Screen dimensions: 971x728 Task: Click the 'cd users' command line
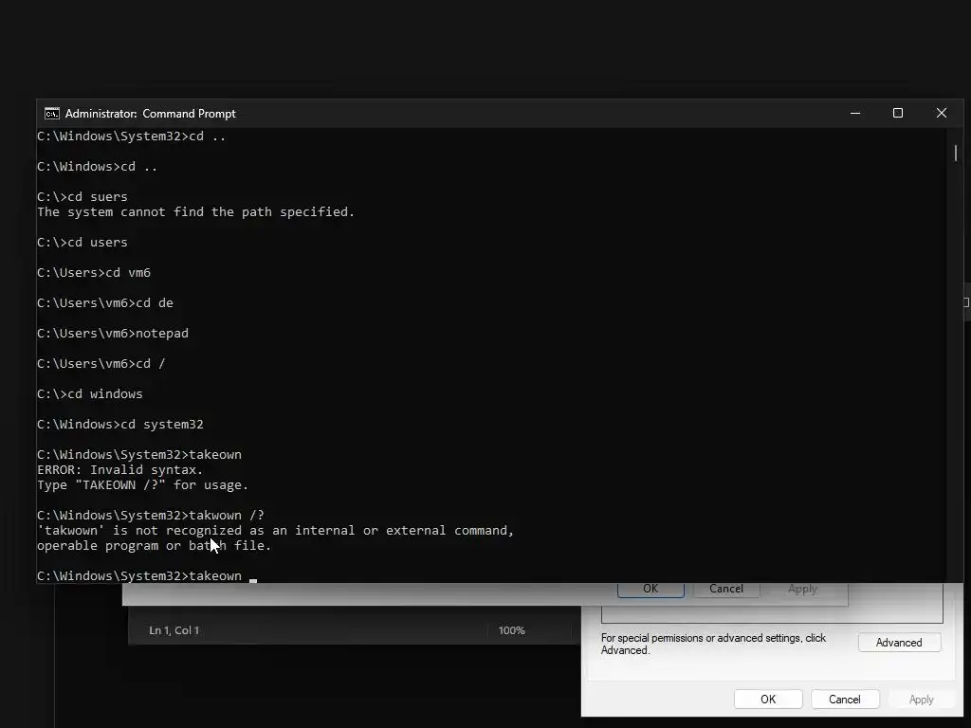point(82,242)
